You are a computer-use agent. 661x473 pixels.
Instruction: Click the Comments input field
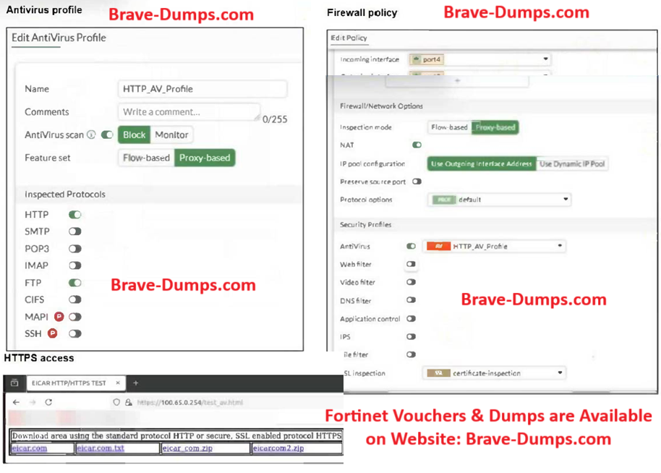coord(189,112)
